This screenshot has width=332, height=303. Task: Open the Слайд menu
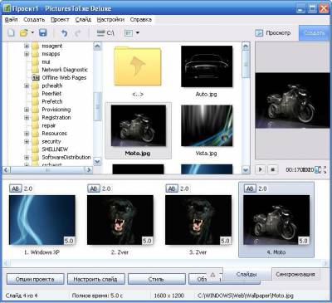point(83,20)
